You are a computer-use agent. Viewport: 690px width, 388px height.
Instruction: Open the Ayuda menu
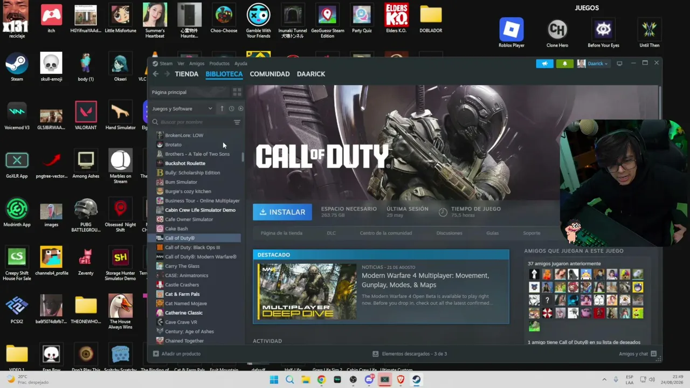pyautogui.click(x=240, y=64)
